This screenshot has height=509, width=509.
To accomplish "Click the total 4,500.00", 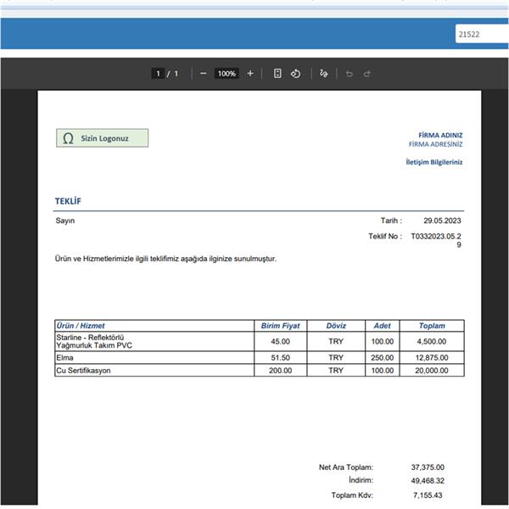I will (432, 342).
